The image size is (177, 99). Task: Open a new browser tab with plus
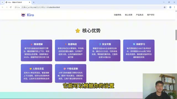point(34,2)
